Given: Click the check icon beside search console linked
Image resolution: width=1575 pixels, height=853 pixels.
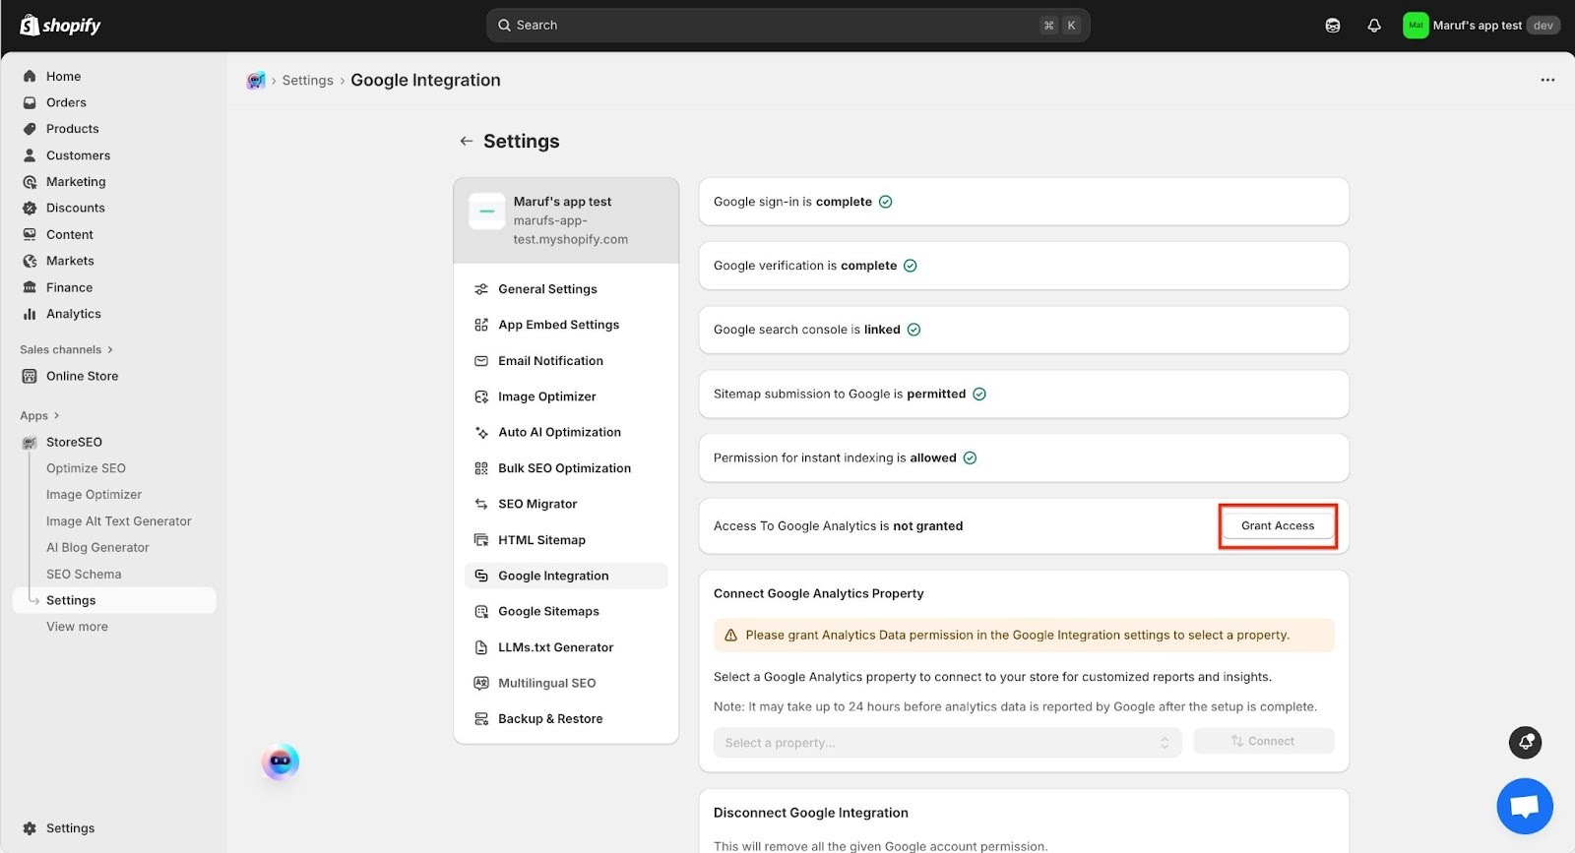Looking at the screenshot, I should click(913, 330).
